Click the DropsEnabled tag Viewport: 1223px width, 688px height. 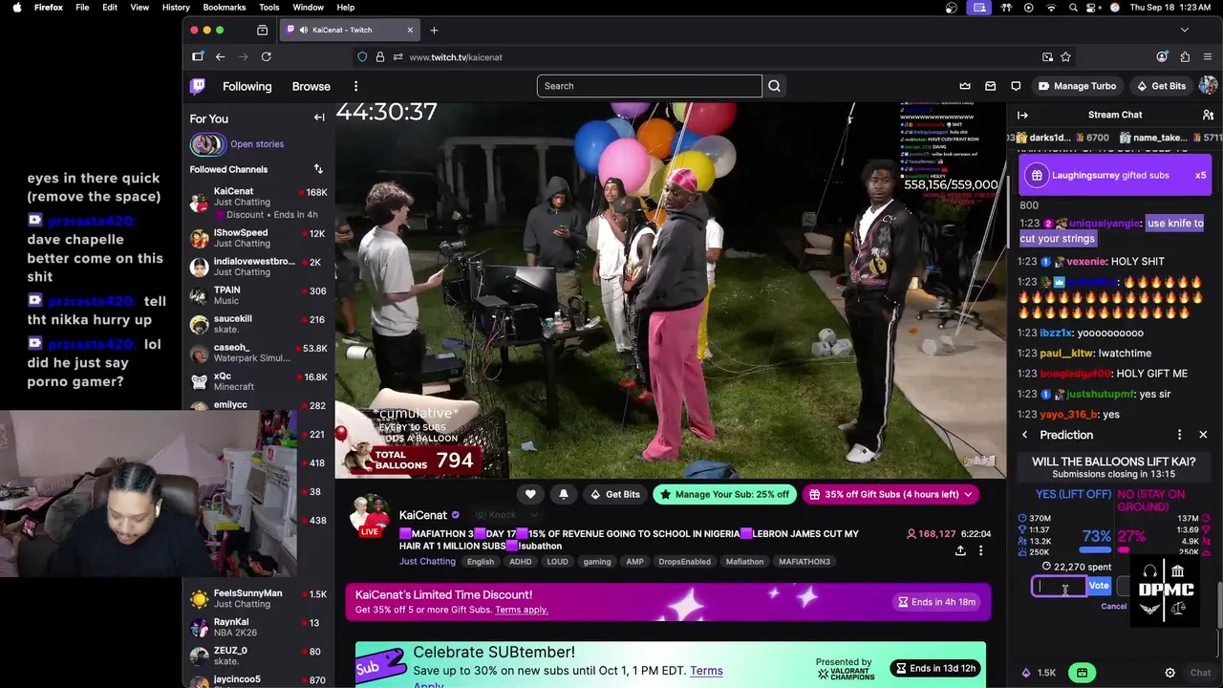click(x=685, y=562)
